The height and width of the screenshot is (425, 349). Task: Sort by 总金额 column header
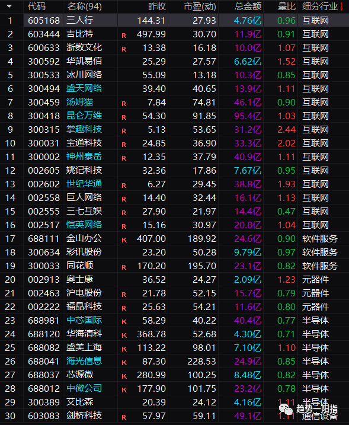pos(248,7)
